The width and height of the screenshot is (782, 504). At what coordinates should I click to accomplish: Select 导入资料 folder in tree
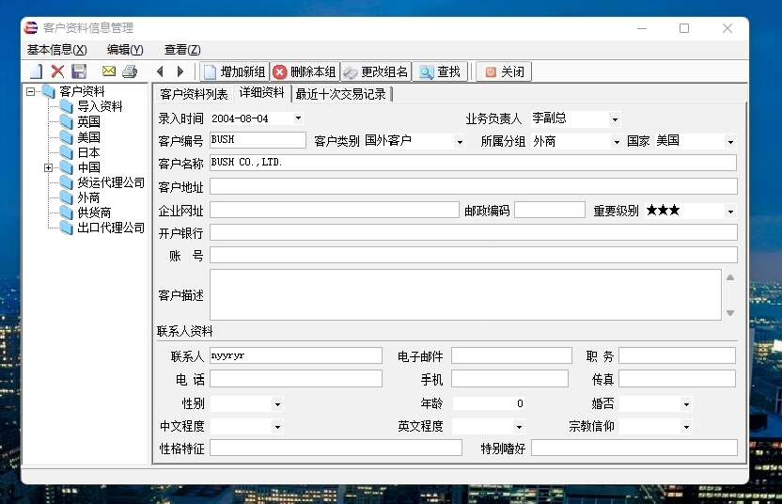tap(91, 106)
